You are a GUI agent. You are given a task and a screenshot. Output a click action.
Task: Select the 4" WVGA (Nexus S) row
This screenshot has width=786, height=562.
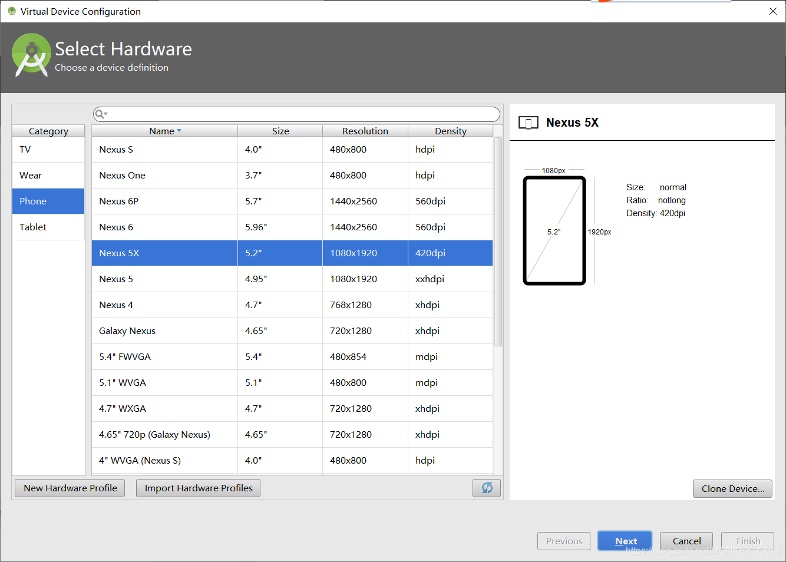click(292, 461)
